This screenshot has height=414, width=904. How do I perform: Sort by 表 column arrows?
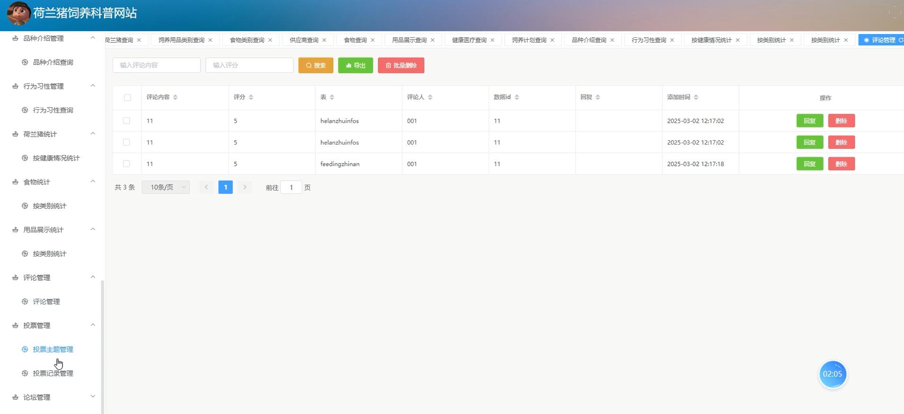pos(332,97)
